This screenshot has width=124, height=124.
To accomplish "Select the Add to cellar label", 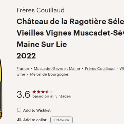I will pyautogui.click(x=35, y=120).
